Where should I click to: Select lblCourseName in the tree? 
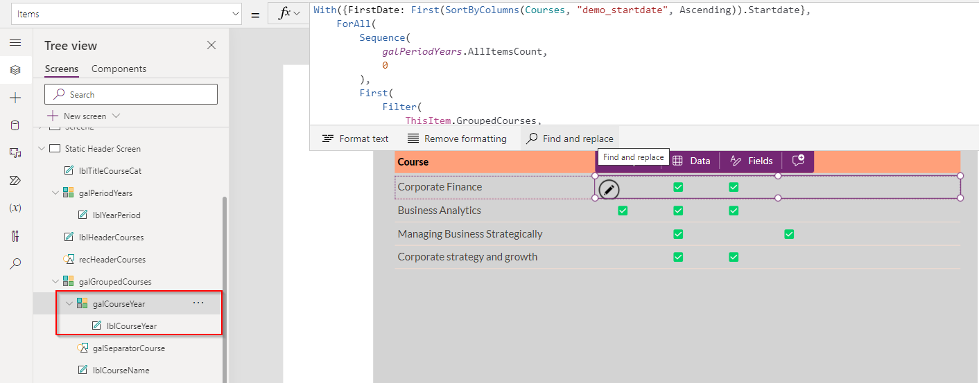click(121, 370)
